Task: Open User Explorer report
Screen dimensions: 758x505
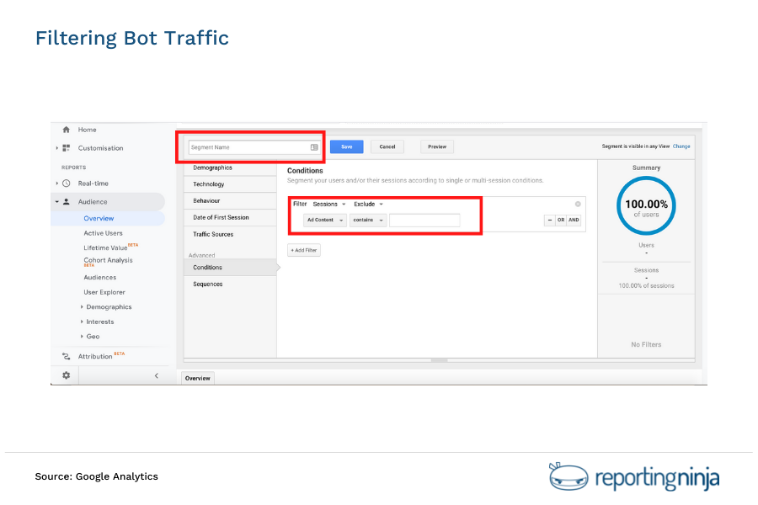Action: click(x=104, y=292)
